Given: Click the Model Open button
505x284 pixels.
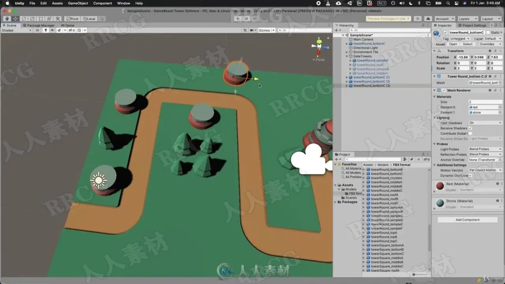Looking at the screenshot, I should (x=453, y=44).
